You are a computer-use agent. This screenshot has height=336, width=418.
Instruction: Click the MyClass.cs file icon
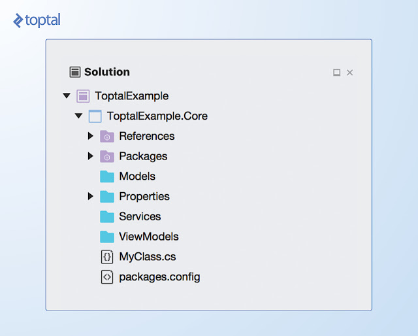click(107, 257)
